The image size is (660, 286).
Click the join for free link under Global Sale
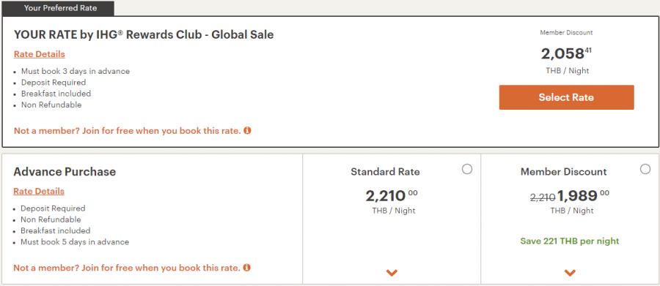pos(128,131)
